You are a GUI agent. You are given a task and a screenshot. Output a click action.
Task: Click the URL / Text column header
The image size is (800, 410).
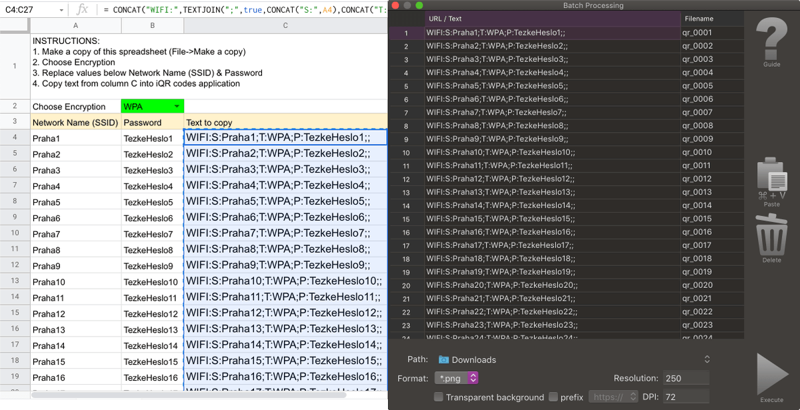552,19
